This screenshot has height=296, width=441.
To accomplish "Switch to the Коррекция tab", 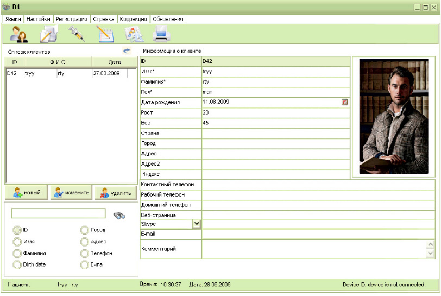I will point(133,19).
